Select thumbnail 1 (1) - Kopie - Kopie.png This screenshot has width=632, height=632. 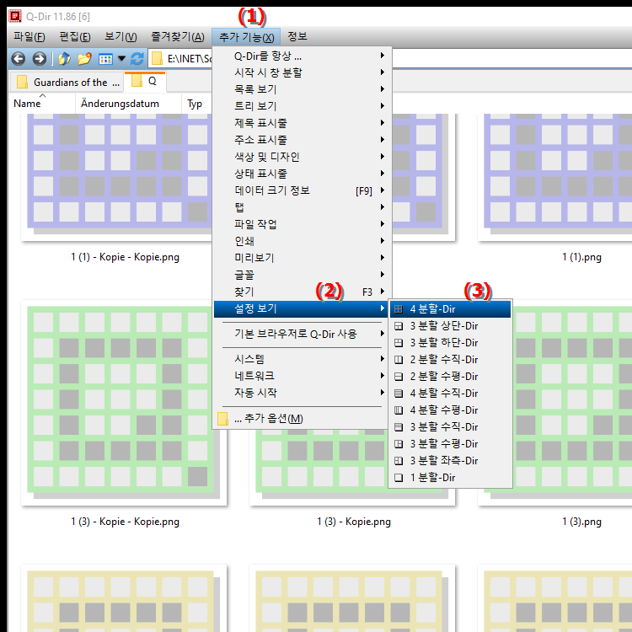(117, 177)
